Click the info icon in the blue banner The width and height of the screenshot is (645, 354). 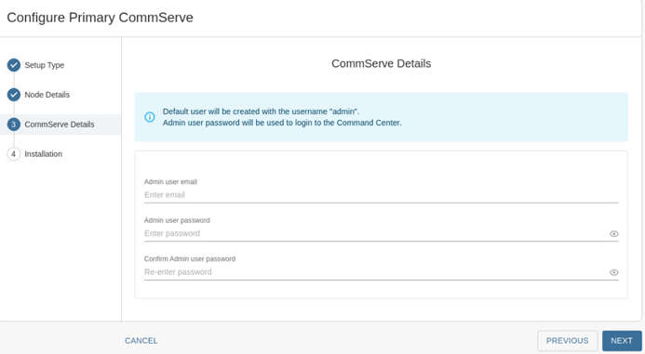coord(150,117)
